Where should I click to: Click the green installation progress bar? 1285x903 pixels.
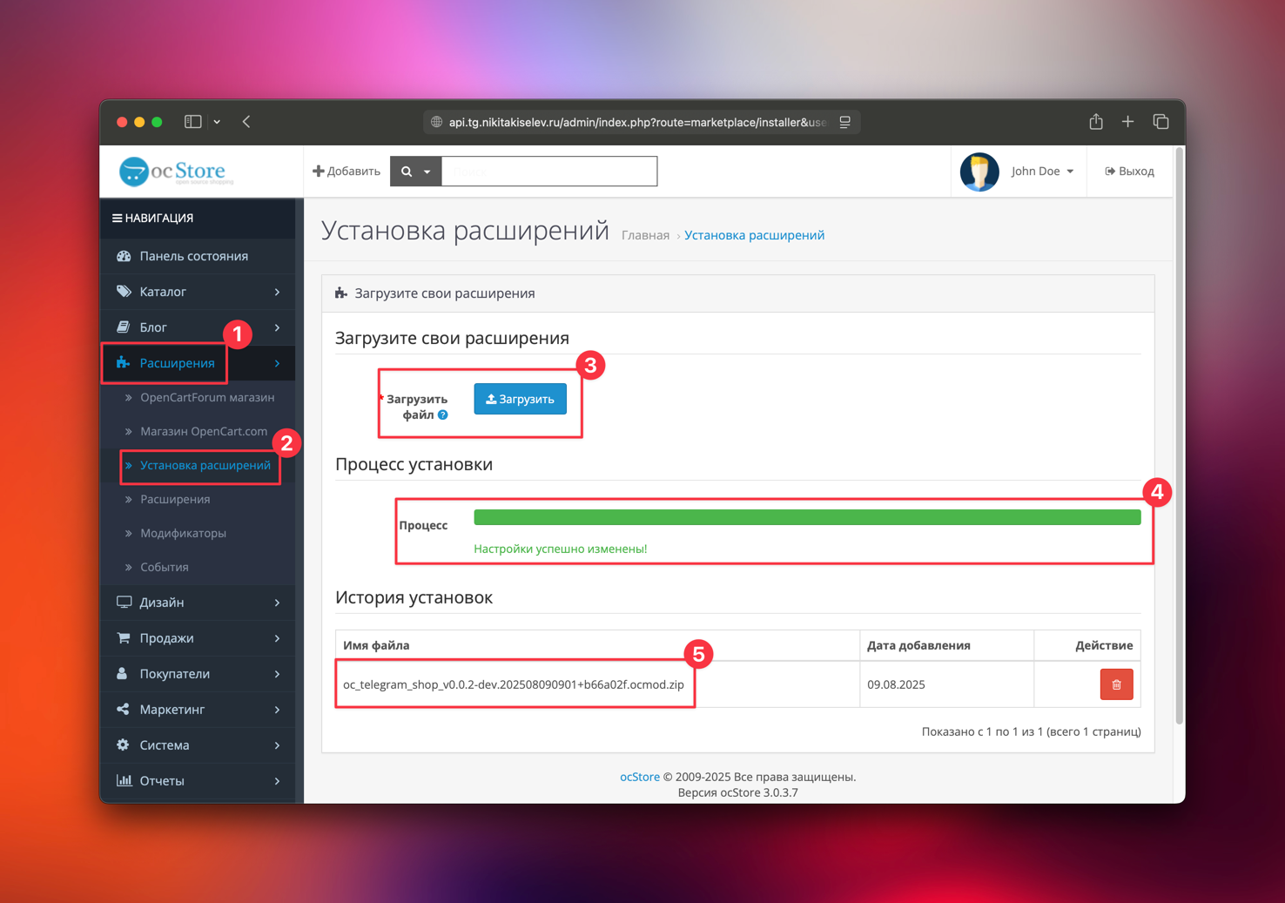(x=806, y=517)
